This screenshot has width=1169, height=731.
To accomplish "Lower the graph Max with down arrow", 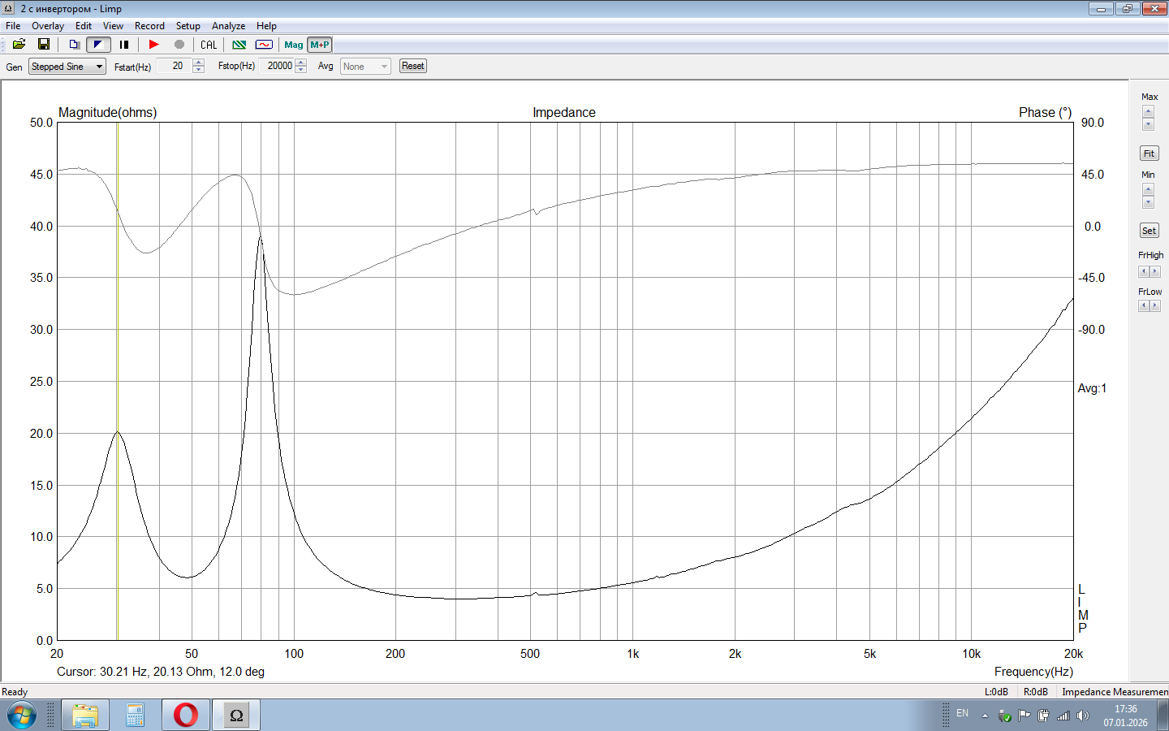I will pos(1148,124).
